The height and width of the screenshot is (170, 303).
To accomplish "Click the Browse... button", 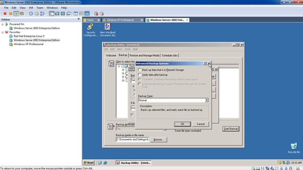I will click(x=159, y=140).
